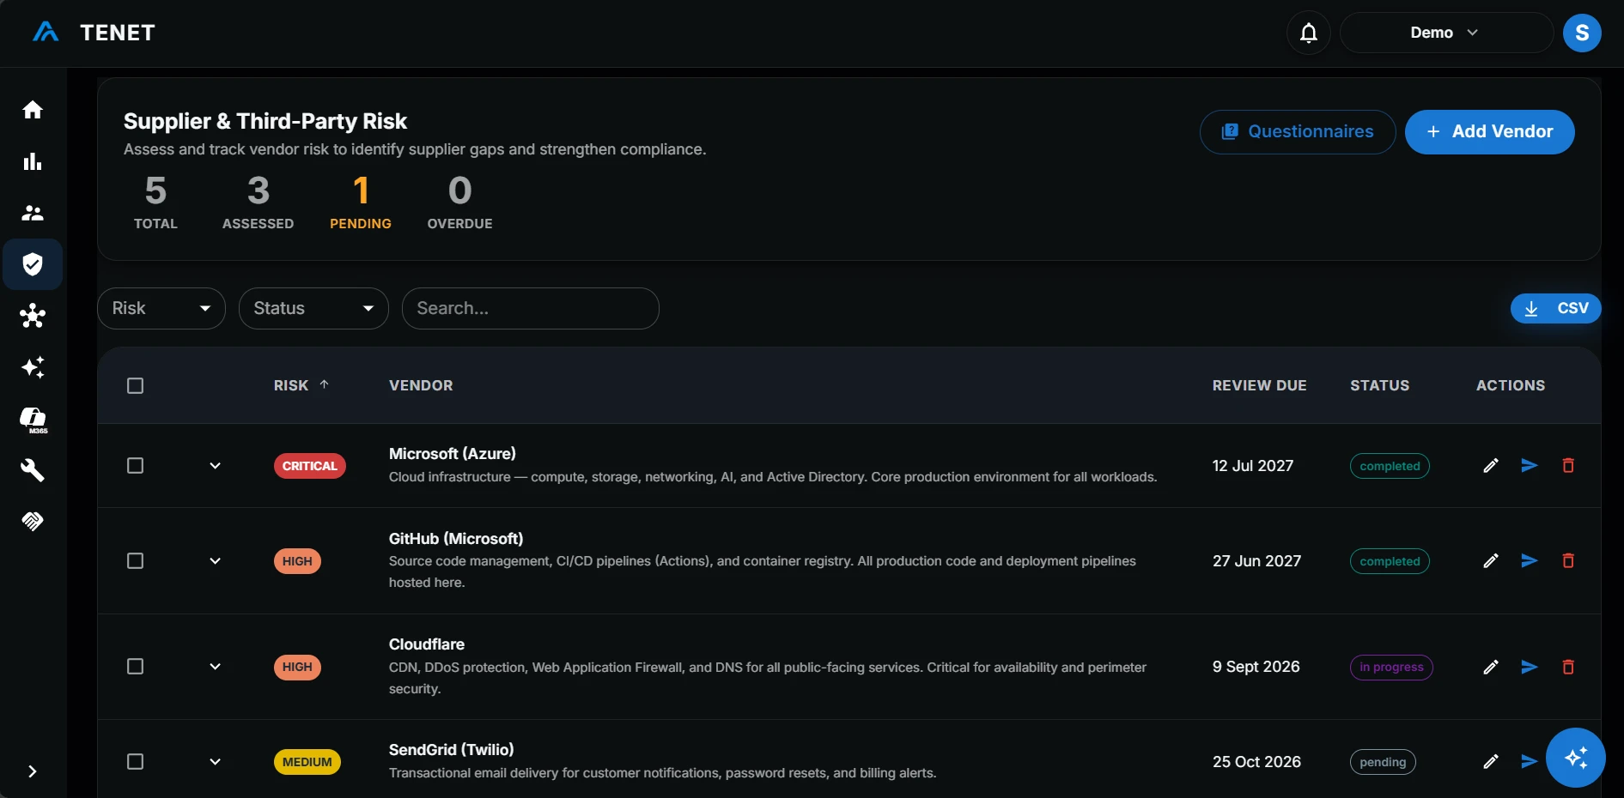Edit the Microsoft (Azure) vendor
This screenshot has height=798, width=1624.
click(x=1491, y=465)
